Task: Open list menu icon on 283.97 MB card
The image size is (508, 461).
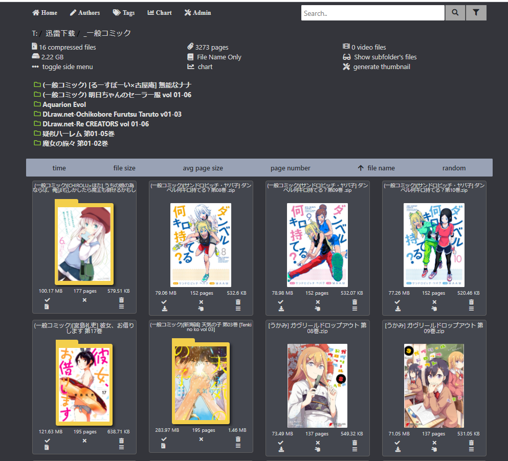Action: pos(238,446)
